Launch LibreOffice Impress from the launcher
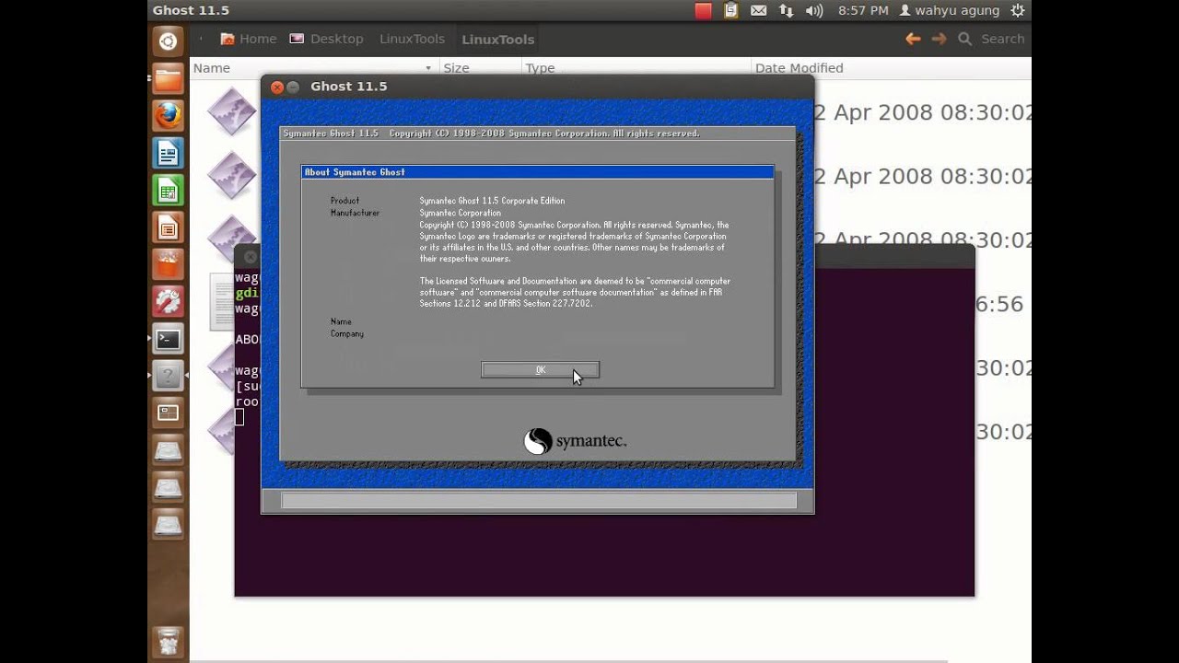Screen dimensions: 1179x663 tap(168, 227)
